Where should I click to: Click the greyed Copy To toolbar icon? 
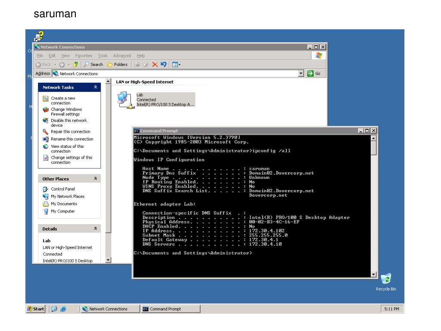click(x=146, y=65)
